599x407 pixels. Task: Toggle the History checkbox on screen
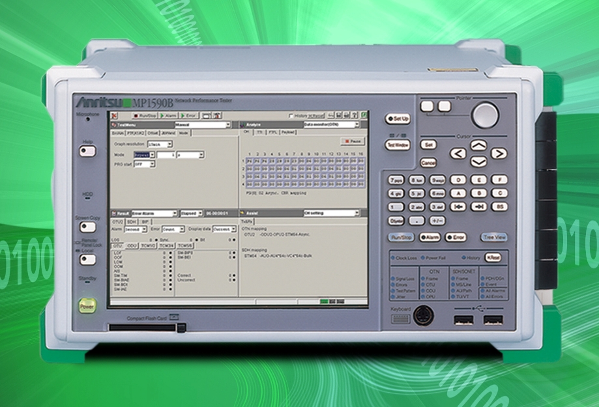pyautogui.click(x=291, y=115)
